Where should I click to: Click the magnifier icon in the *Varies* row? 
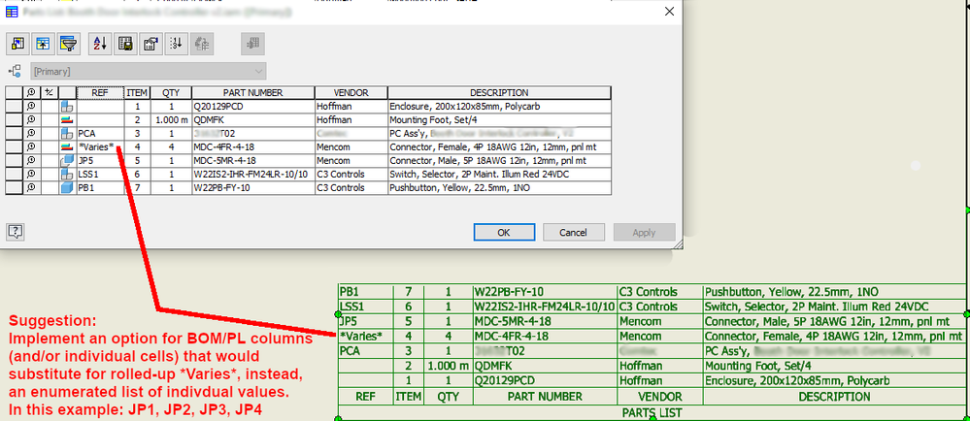coord(31,147)
